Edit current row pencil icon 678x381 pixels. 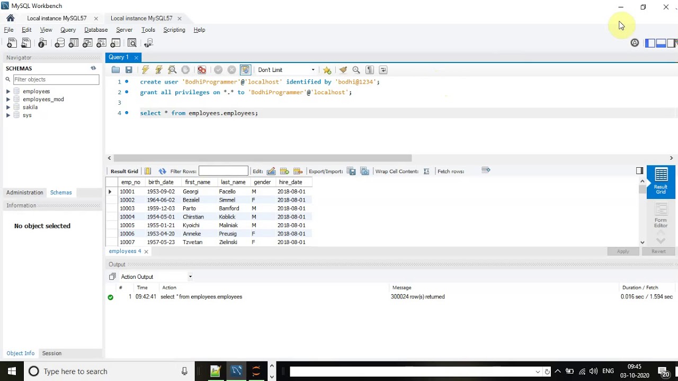point(271,171)
